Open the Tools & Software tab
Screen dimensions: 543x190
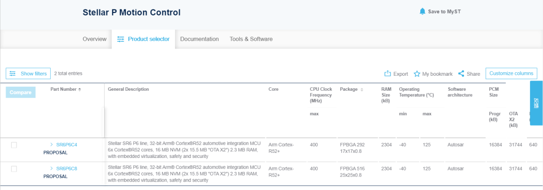click(x=251, y=39)
